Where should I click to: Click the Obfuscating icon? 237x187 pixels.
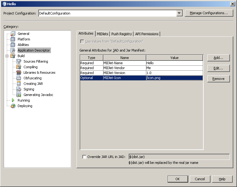(x=19, y=78)
